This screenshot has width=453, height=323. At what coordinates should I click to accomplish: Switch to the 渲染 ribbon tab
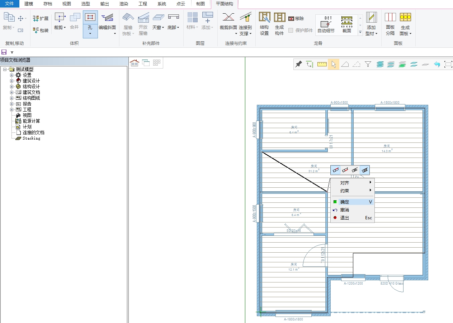click(124, 4)
